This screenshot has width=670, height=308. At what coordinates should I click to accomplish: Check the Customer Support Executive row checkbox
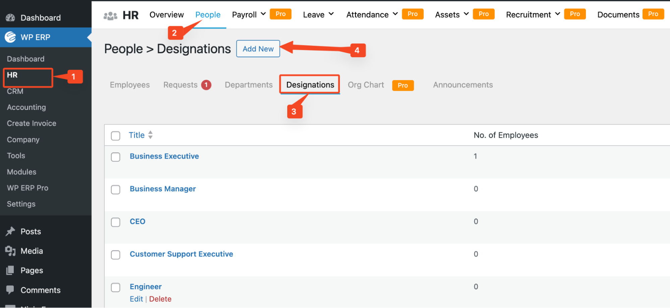coord(116,255)
